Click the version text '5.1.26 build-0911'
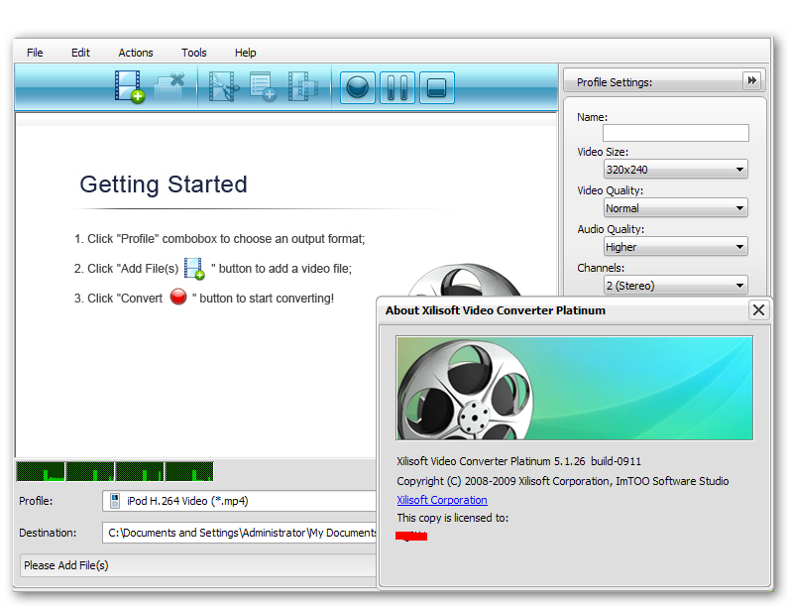 tap(598, 461)
